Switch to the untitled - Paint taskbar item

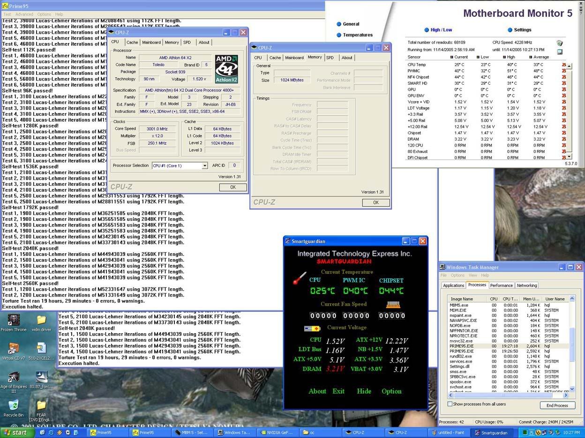448,432
